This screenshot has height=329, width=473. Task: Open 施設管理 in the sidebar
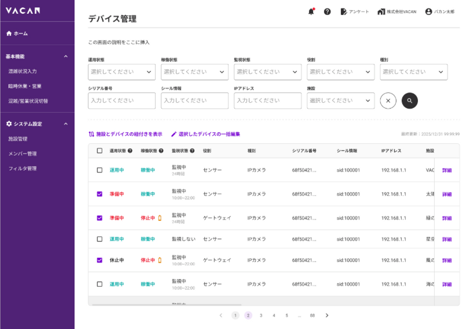tap(18, 139)
